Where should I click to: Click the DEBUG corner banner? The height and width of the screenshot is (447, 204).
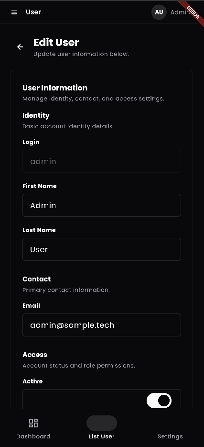coord(193,11)
